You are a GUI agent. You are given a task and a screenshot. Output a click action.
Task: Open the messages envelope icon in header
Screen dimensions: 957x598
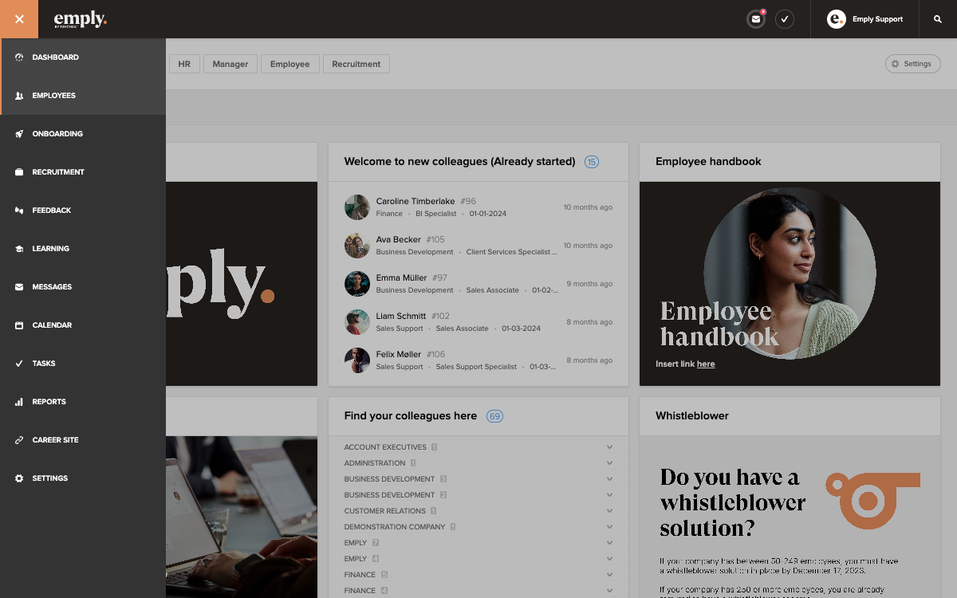pos(755,19)
